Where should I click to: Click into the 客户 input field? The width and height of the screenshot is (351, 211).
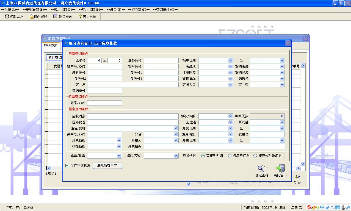[x=133, y=85]
